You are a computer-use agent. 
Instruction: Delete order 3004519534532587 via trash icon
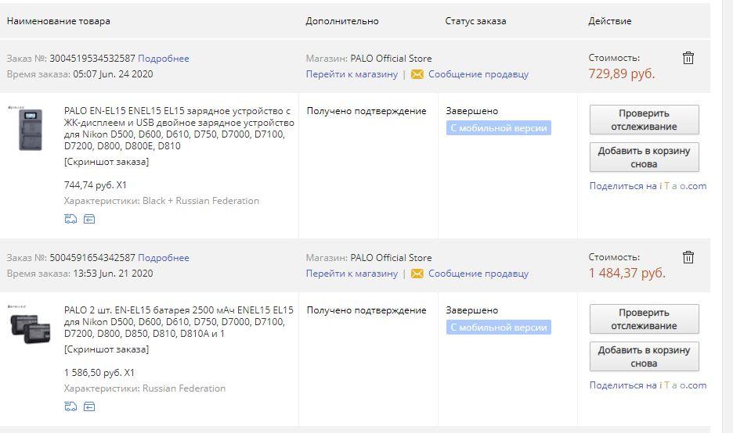click(688, 58)
